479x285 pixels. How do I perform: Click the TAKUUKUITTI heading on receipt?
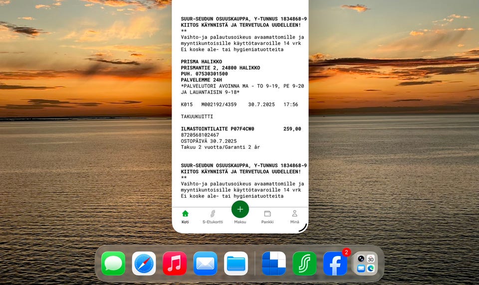pyautogui.click(x=197, y=117)
